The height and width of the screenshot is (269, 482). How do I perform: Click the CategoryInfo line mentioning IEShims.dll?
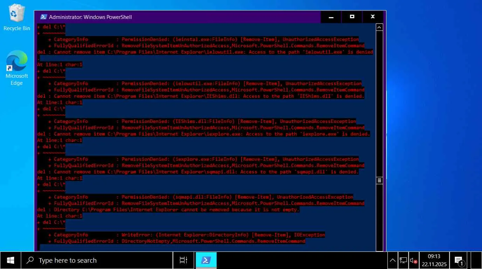tap(202, 121)
